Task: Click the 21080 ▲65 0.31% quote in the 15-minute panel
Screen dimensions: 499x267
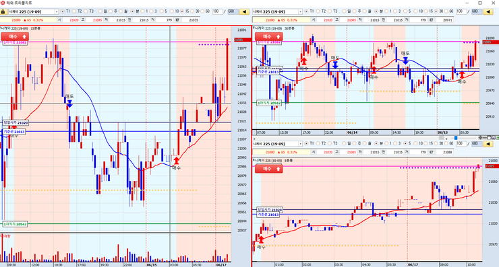Action: [x=27, y=20]
